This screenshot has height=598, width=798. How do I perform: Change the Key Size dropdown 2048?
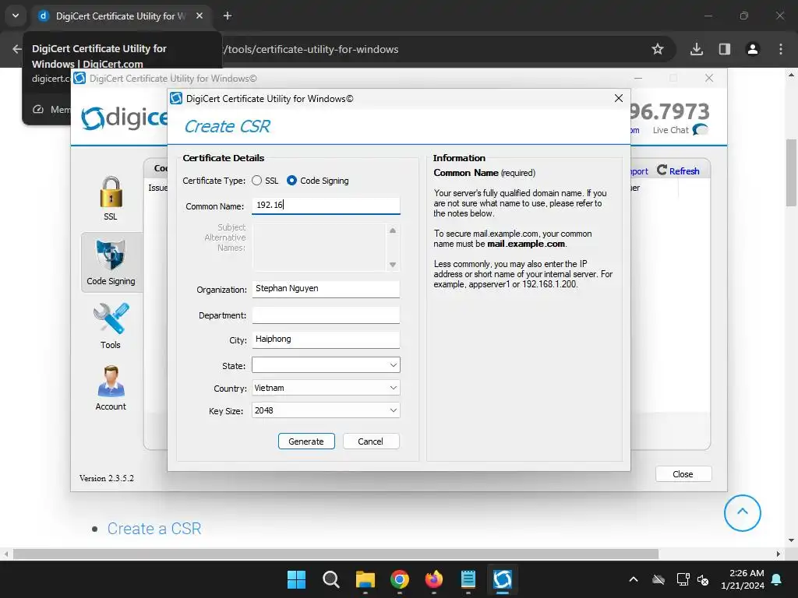(326, 410)
